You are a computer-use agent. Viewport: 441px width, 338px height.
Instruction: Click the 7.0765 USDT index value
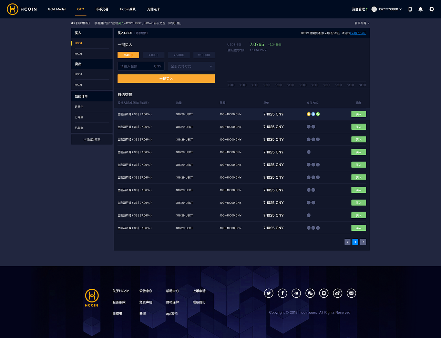[257, 44]
